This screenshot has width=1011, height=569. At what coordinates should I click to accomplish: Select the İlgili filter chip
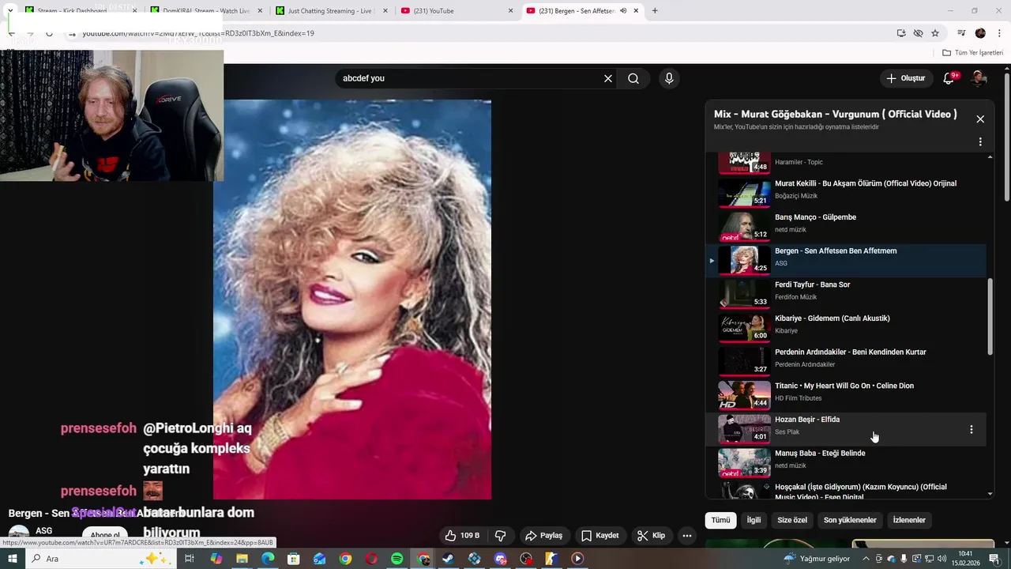754,520
